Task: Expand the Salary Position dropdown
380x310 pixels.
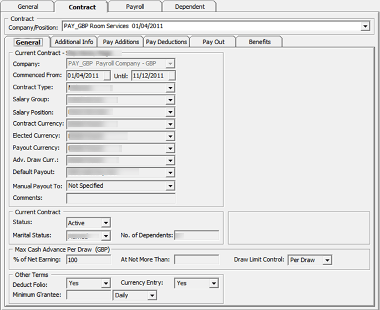Action: [170, 112]
